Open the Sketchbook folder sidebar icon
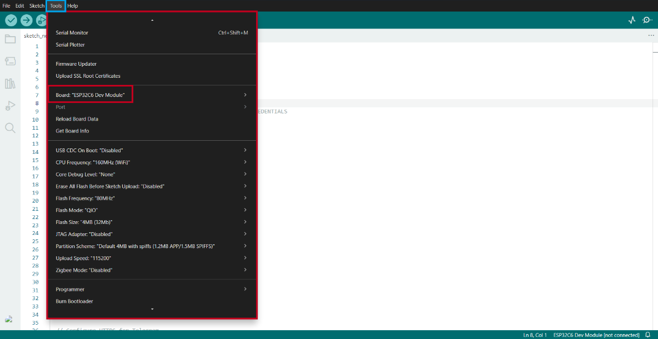 [x=10, y=39]
